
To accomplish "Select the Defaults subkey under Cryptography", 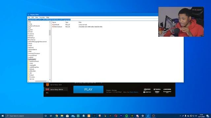I will coord(32,69).
